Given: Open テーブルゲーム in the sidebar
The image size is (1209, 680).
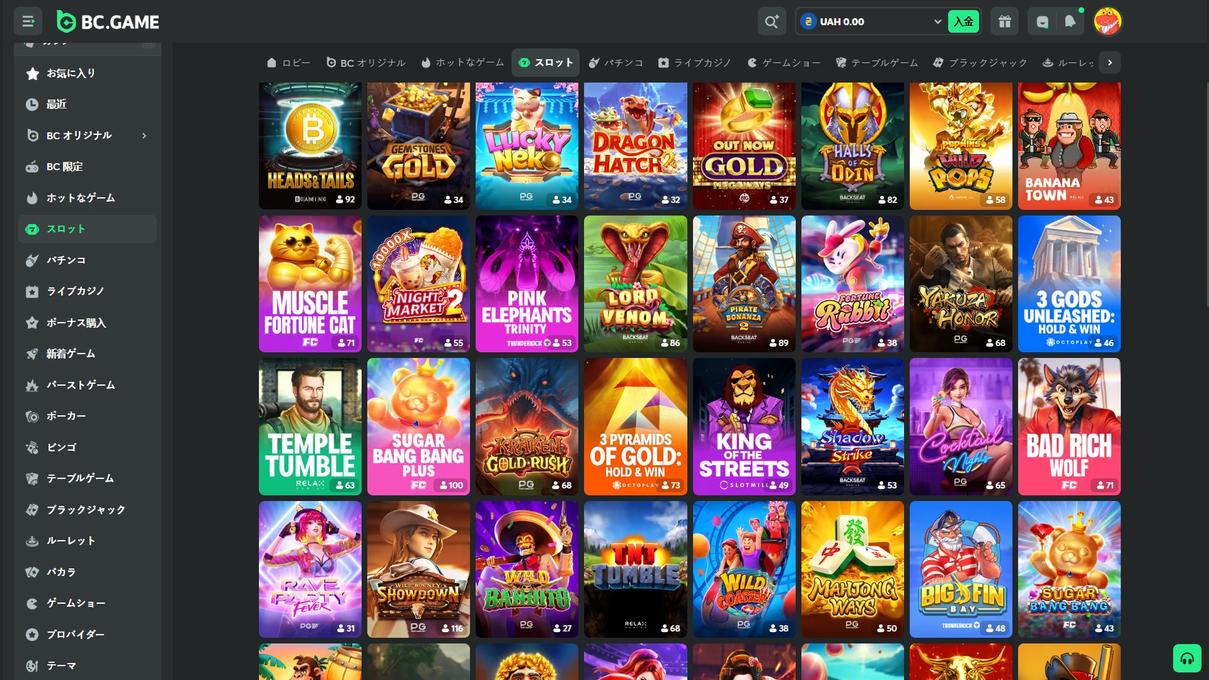Looking at the screenshot, I should pos(88,478).
